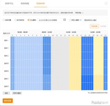Select the 自定义模板 radio button
110x106 pixels.
[70, 20]
